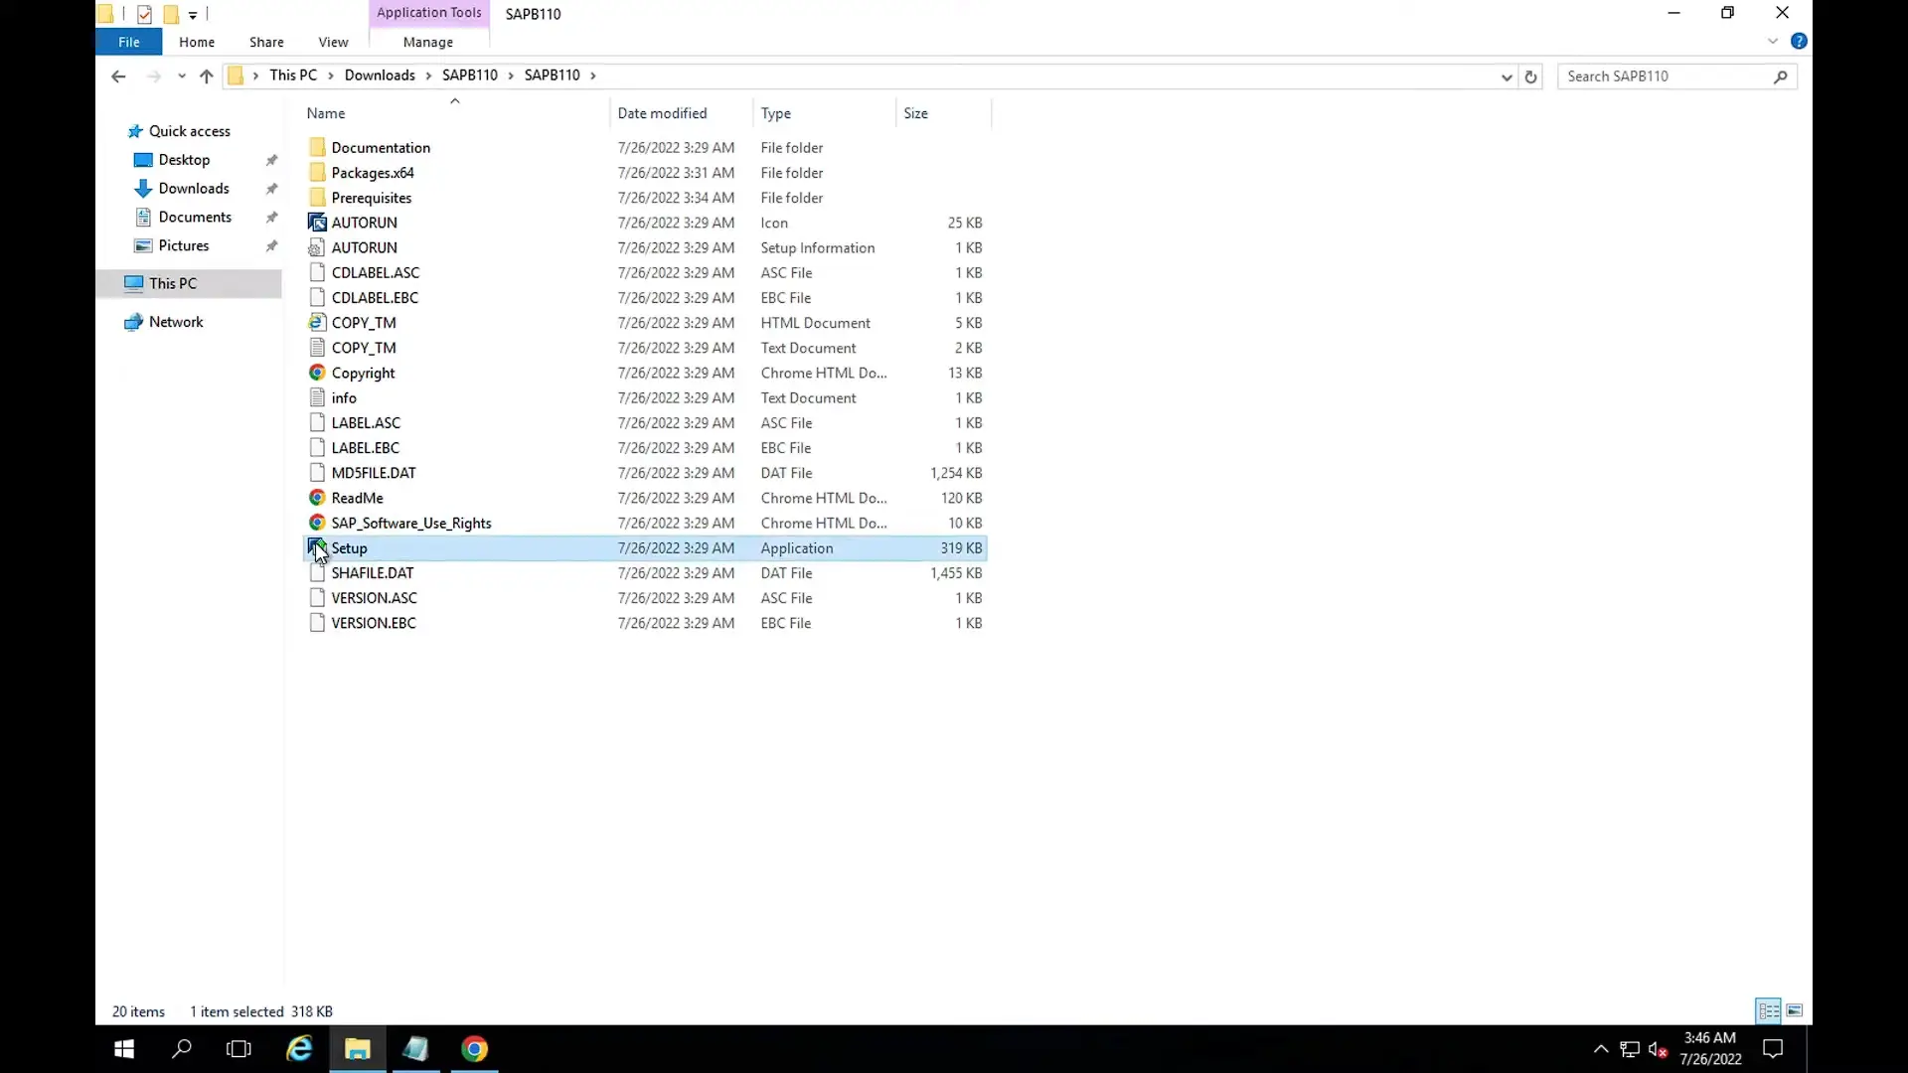The image size is (1908, 1073).
Task: Select the AUTORUN Setup Information file icon
Action: (317, 247)
